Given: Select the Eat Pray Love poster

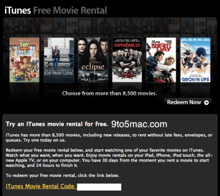Looking at the screenshot, I should (59, 60).
